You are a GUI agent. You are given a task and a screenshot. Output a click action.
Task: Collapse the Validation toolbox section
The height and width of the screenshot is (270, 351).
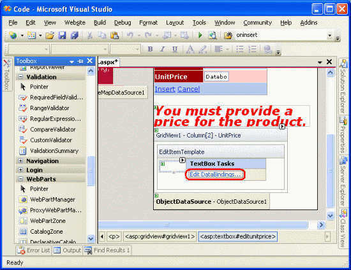coord(20,77)
